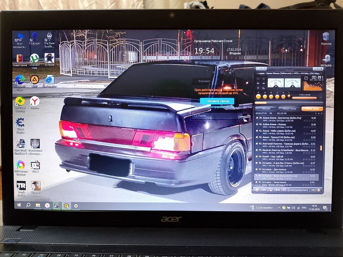
Task: Open the G-Force desktop shortcut
Action: click(x=49, y=59)
